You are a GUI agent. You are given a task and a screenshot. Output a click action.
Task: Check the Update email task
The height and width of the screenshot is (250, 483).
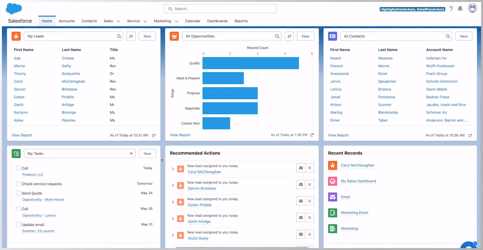18,224
